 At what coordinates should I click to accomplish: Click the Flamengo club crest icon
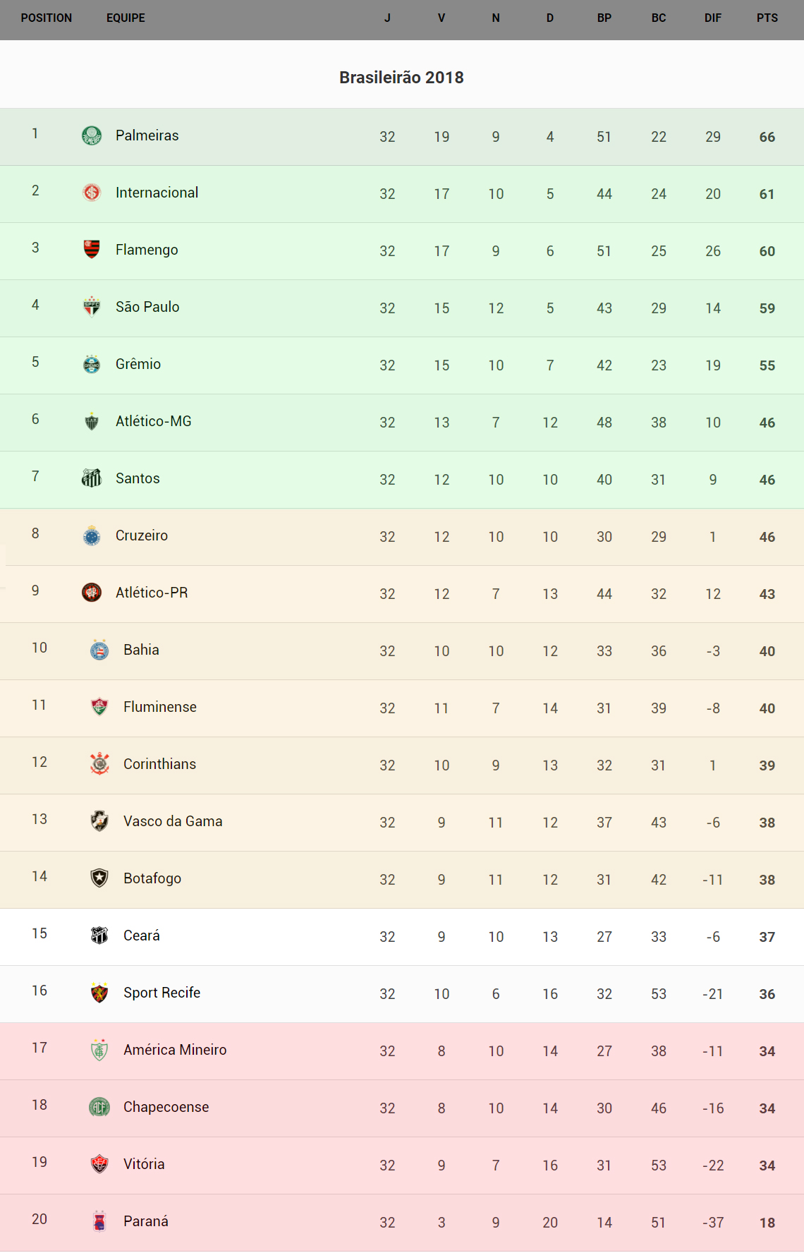(x=92, y=249)
